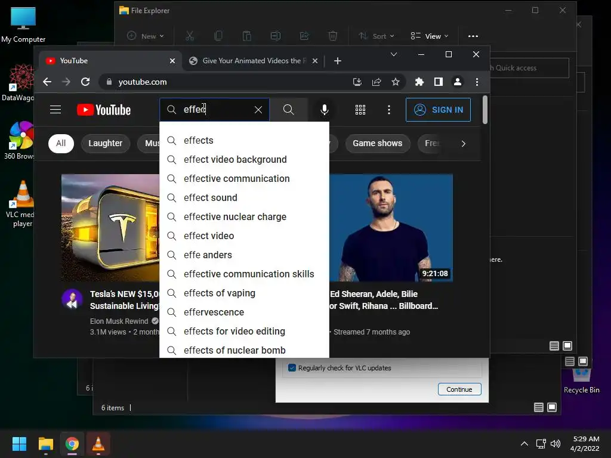Image resolution: width=611 pixels, height=458 pixels.
Task: Click the Install app icon in the address bar
Action: tap(357, 82)
